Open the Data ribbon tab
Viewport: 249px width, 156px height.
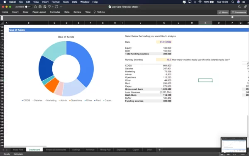67,12
